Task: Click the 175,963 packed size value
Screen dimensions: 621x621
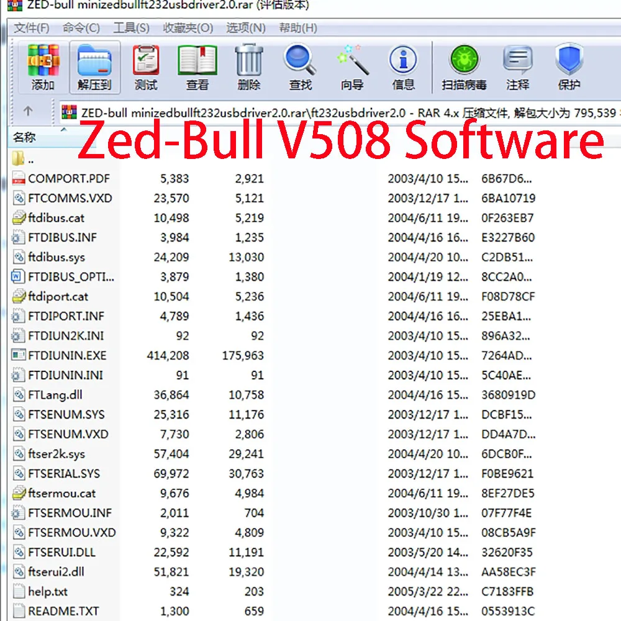Action: [243, 355]
